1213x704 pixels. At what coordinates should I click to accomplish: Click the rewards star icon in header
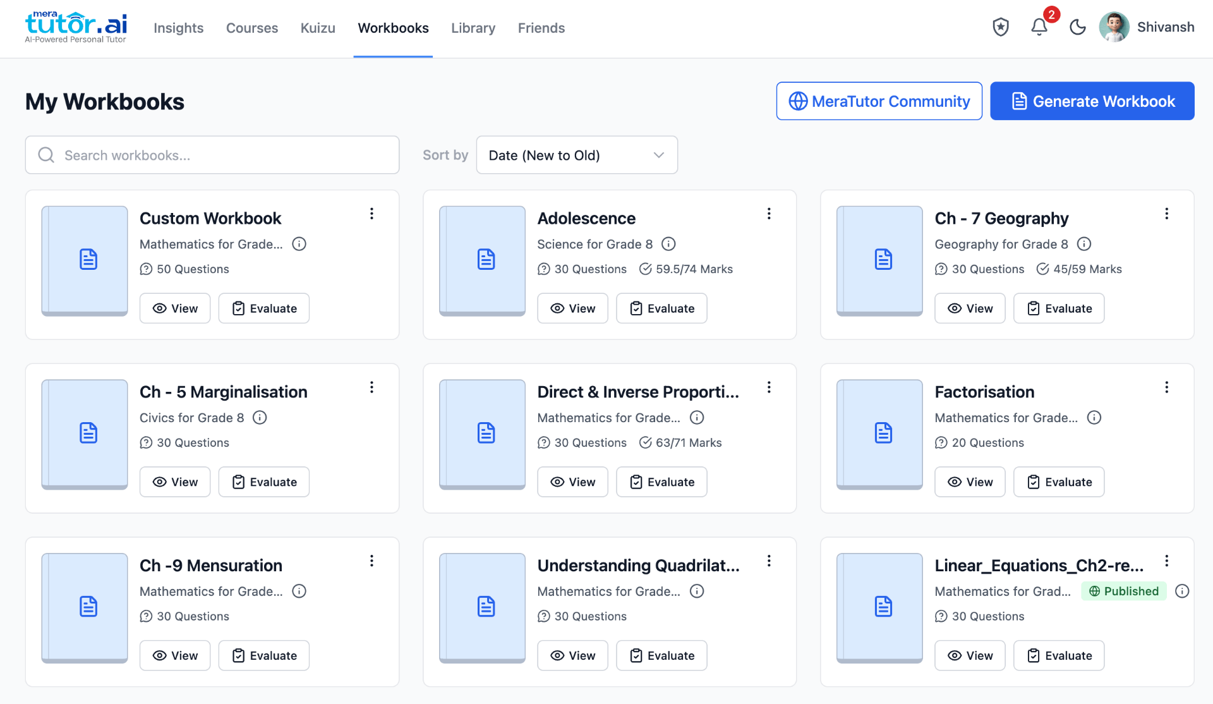click(x=1000, y=28)
